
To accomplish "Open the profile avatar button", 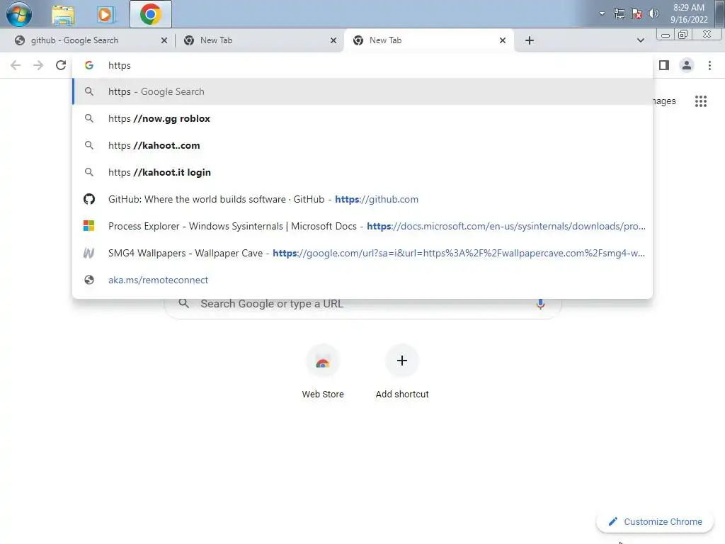I will pyautogui.click(x=687, y=65).
